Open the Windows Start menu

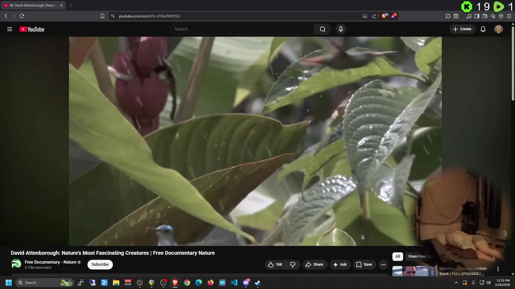click(x=8, y=283)
